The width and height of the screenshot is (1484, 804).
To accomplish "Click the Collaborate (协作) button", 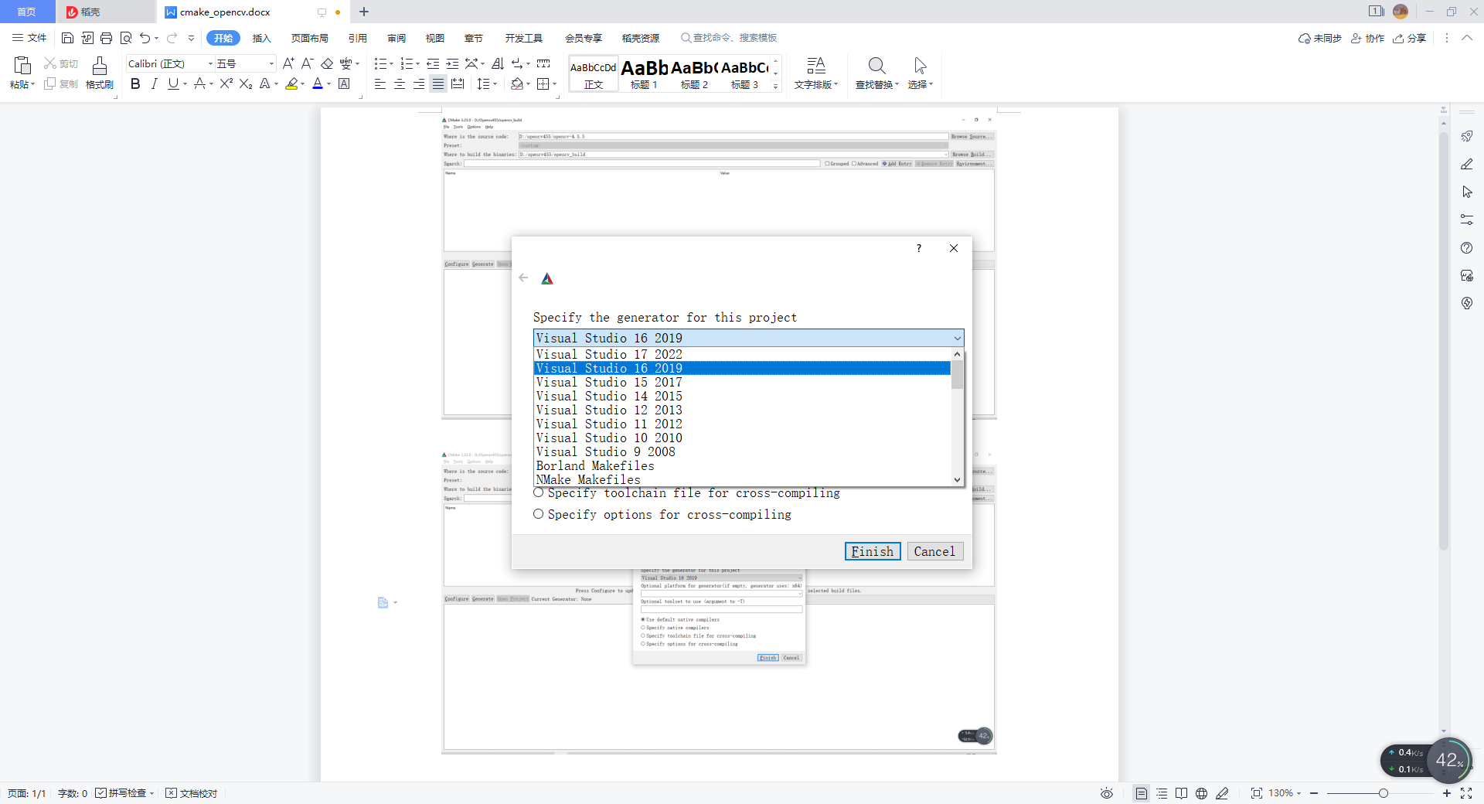I will tap(1367, 38).
